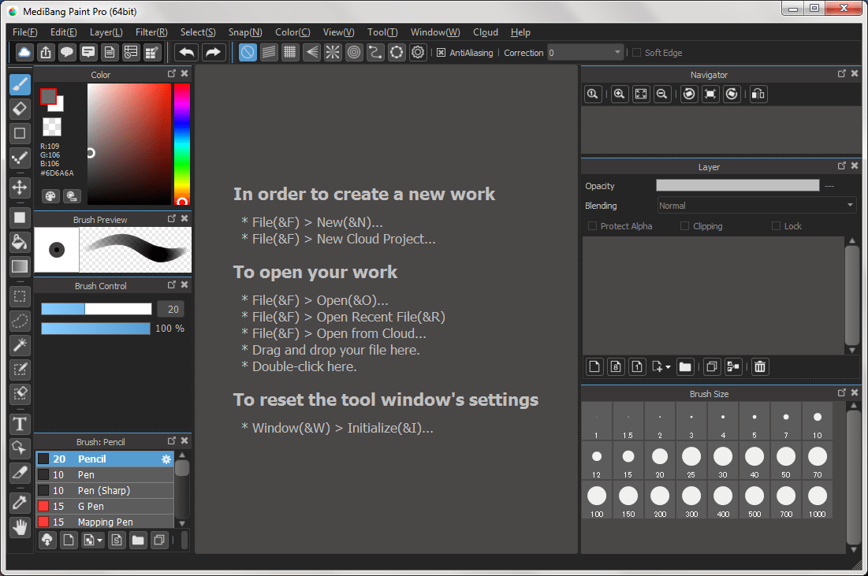
Task: Click the Undo arrow in the toolbar
Action: coord(187,52)
